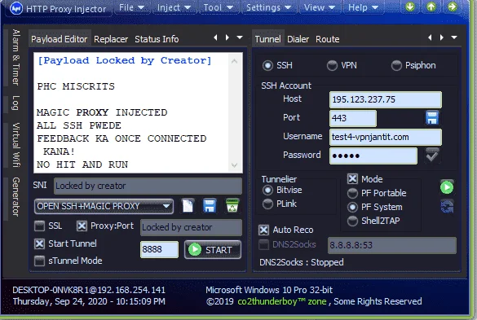This screenshot has height=320, width=477.
Task: Open the Inject menu
Action: pos(174,7)
